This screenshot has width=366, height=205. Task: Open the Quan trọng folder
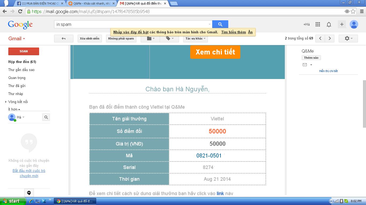(17, 78)
